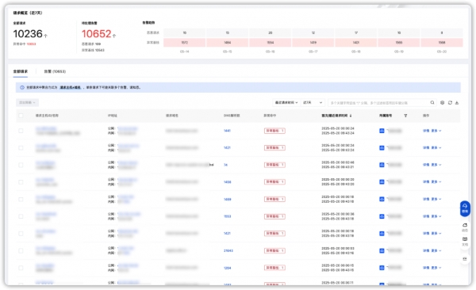Switch to the alerts tab showing (10653)
The image size is (476, 290).
55,71
